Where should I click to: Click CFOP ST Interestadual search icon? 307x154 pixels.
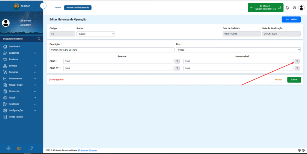tap(297, 68)
